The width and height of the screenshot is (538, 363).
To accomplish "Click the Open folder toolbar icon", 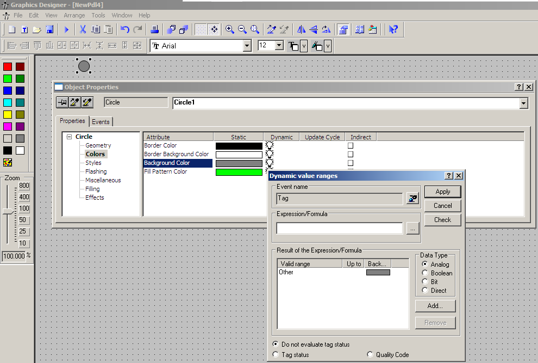I will [x=37, y=29].
